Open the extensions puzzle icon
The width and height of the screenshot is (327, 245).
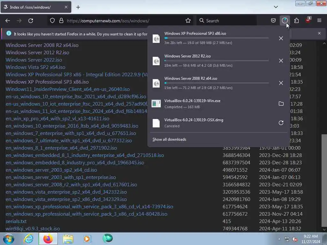click(296, 21)
